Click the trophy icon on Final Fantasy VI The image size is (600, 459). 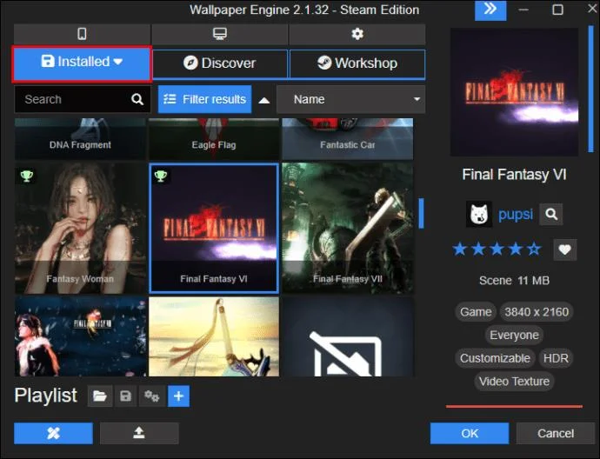160,176
